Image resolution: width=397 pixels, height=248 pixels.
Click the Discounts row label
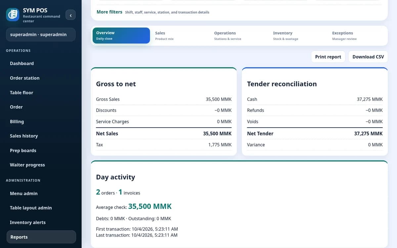click(x=106, y=110)
